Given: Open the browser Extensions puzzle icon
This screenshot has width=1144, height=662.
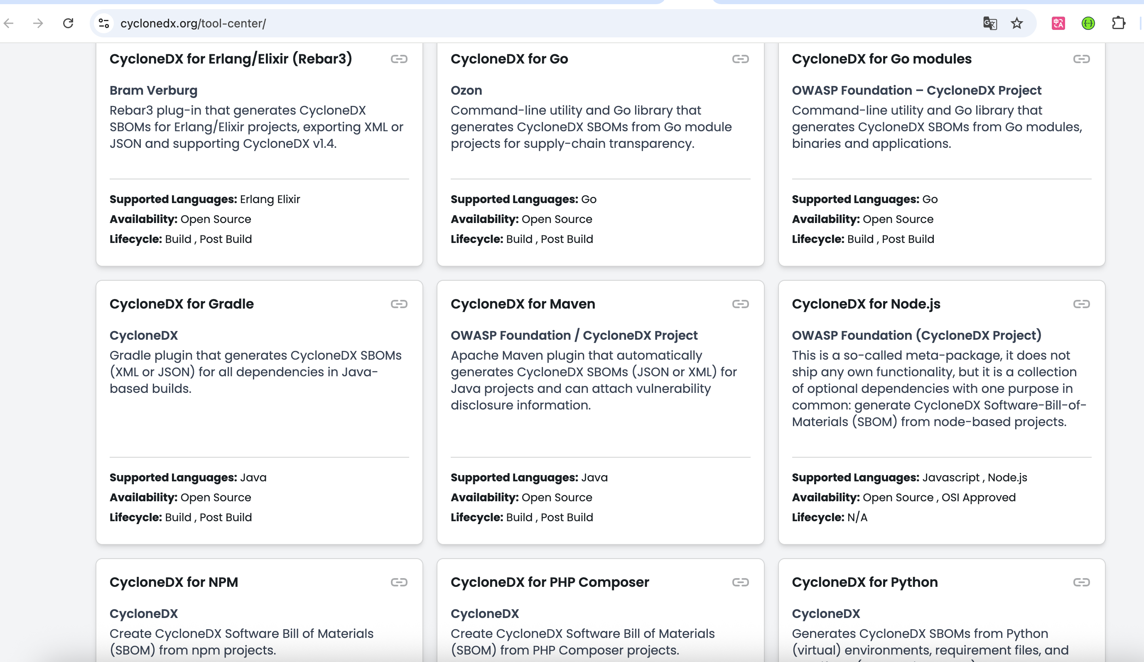Looking at the screenshot, I should [1118, 23].
